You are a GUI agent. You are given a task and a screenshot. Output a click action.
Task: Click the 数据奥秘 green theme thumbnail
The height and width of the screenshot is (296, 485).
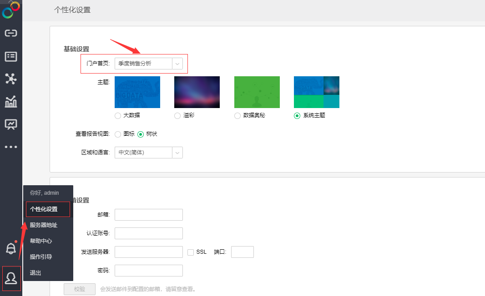[257, 92]
